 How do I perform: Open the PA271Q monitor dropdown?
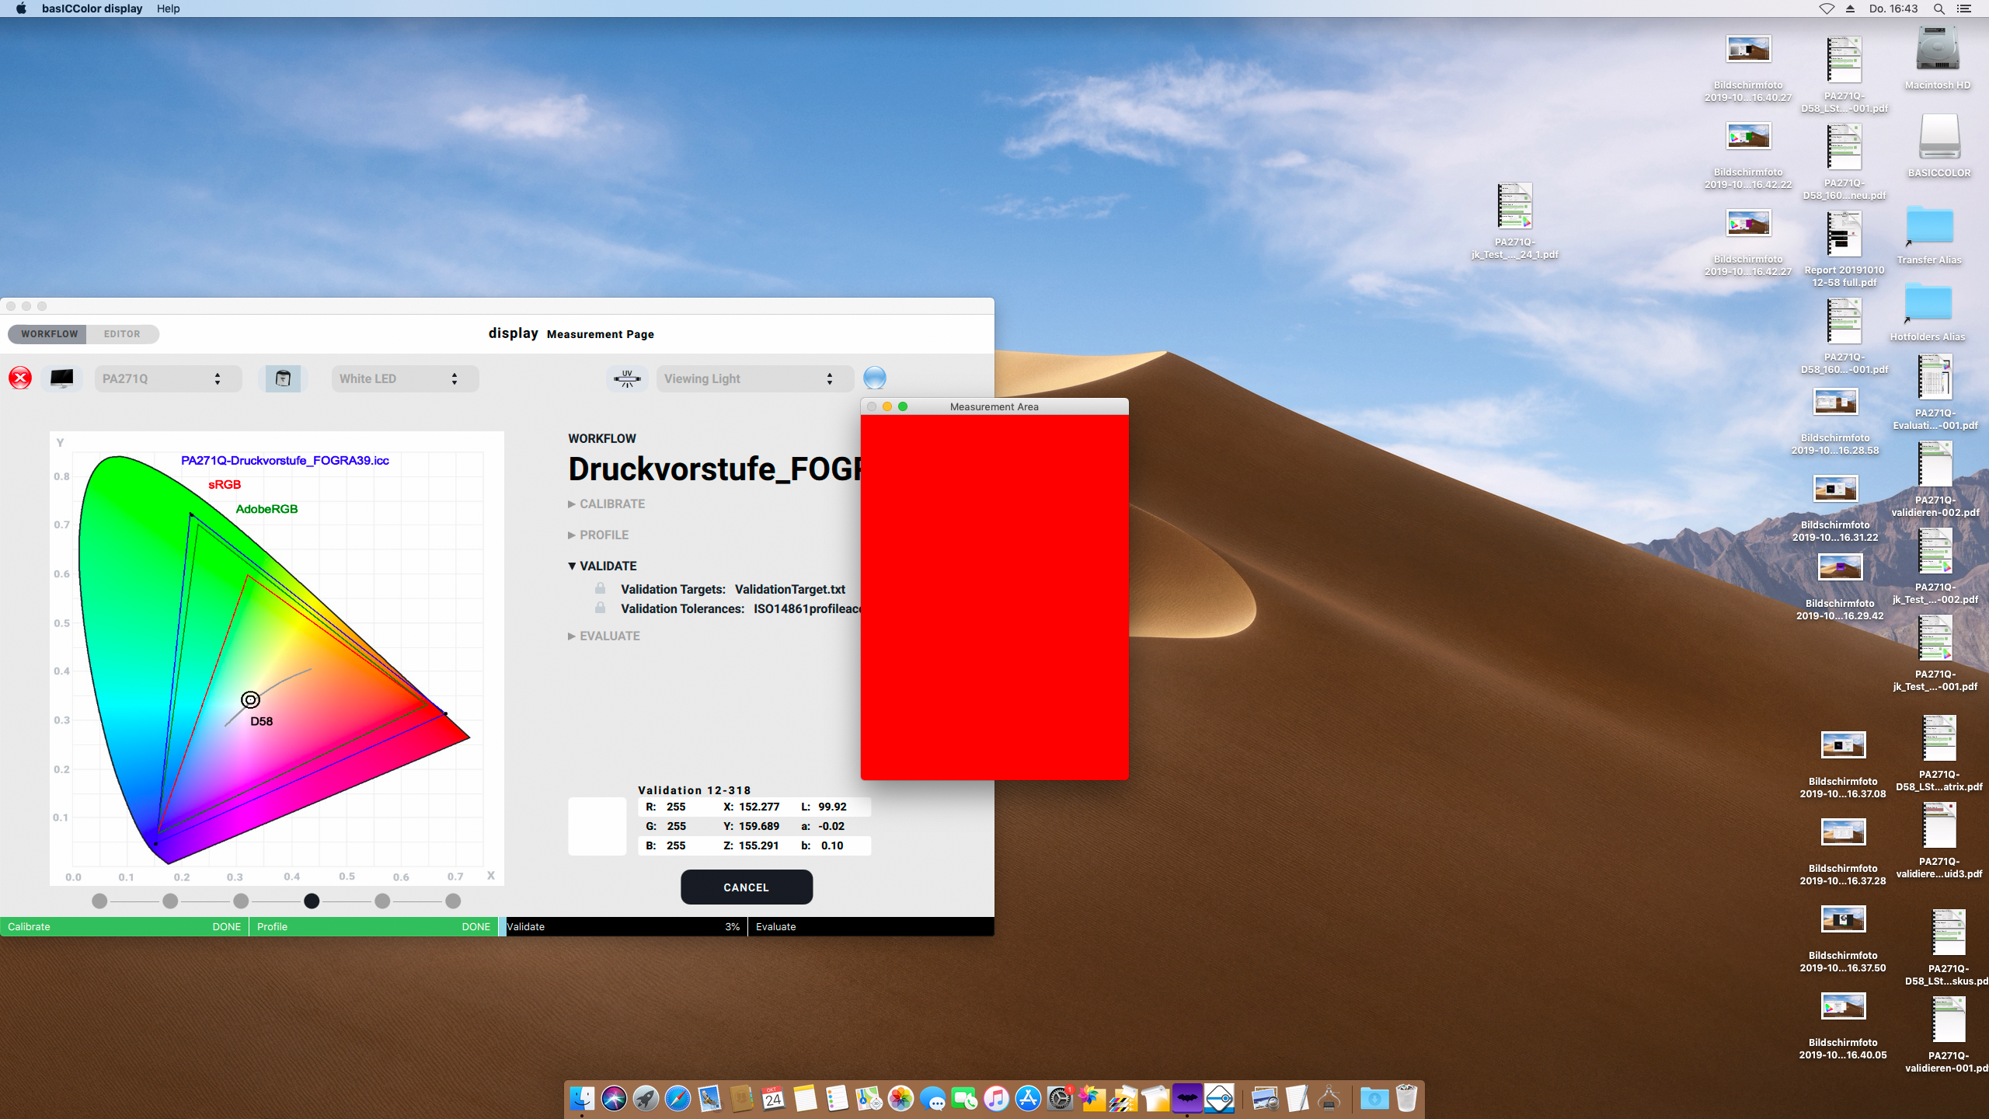pyautogui.click(x=167, y=378)
